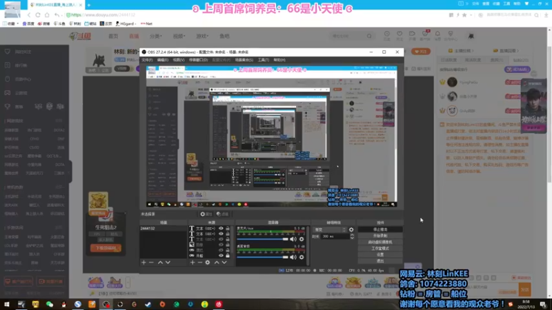Adjust the Mic/Aux volume slider
This screenshot has height=310, width=552.
pyautogui.click(x=263, y=239)
